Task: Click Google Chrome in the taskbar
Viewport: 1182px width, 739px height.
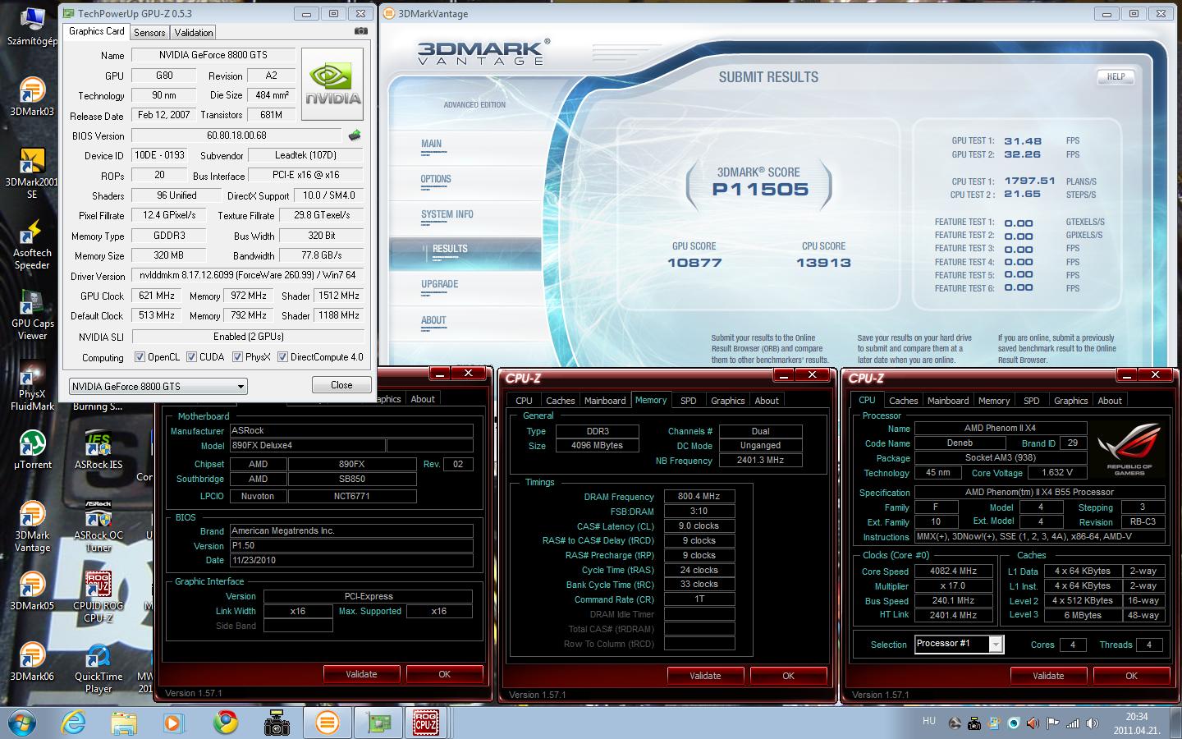Action: click(x=225, y=723)
